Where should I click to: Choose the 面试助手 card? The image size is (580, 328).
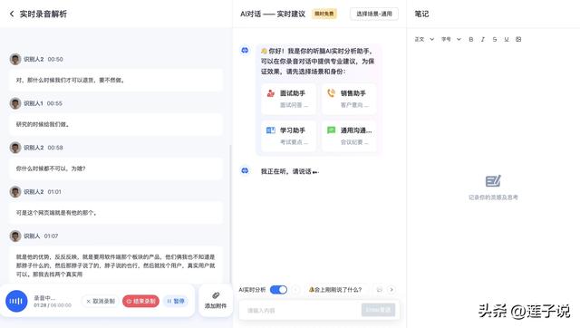tap(288, 99)
